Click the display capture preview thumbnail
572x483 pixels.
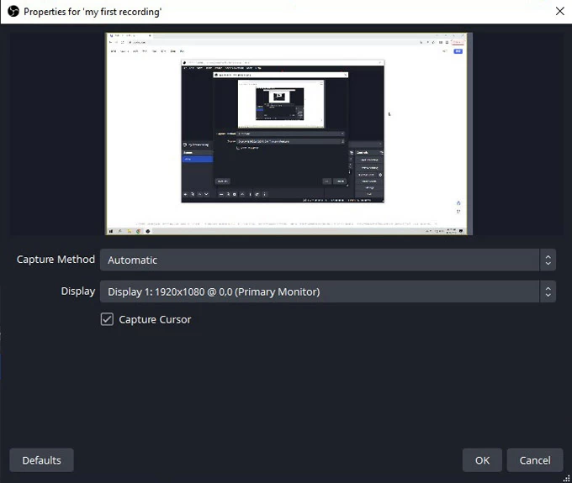pyautogui.click(x=289, y=134)
